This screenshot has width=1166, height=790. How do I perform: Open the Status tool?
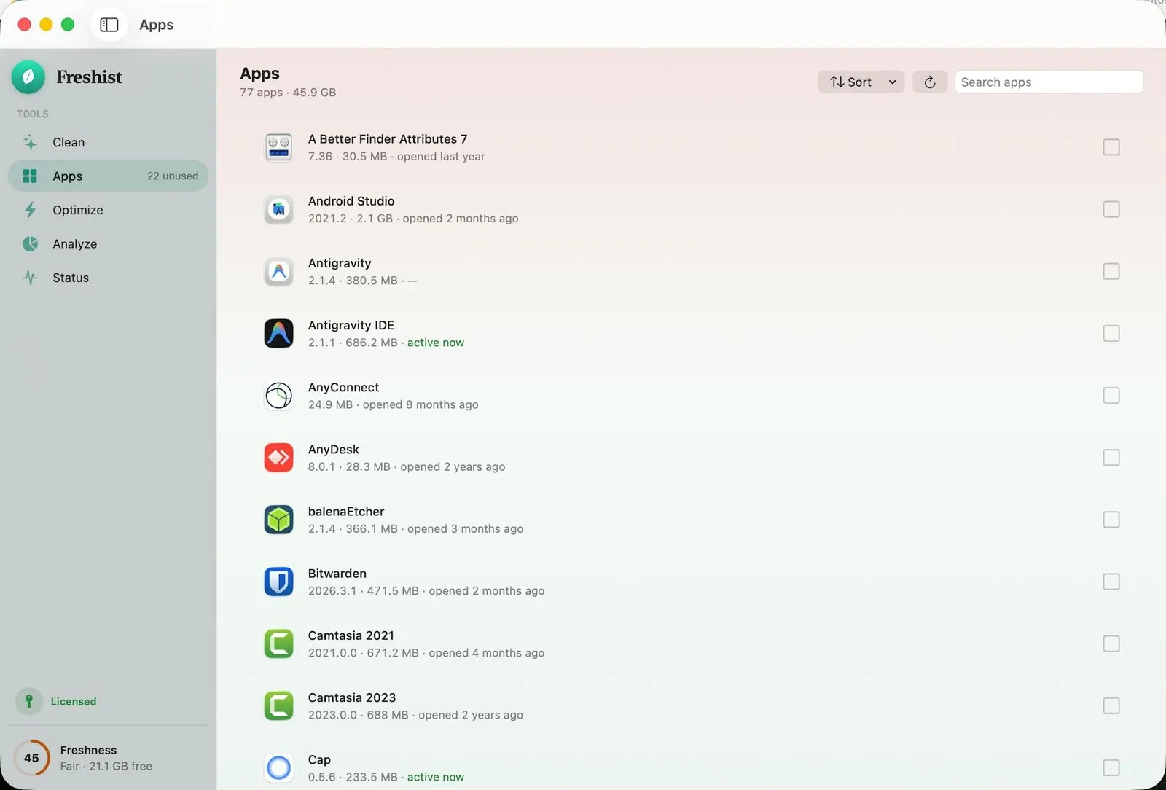(x=108, y=278)
